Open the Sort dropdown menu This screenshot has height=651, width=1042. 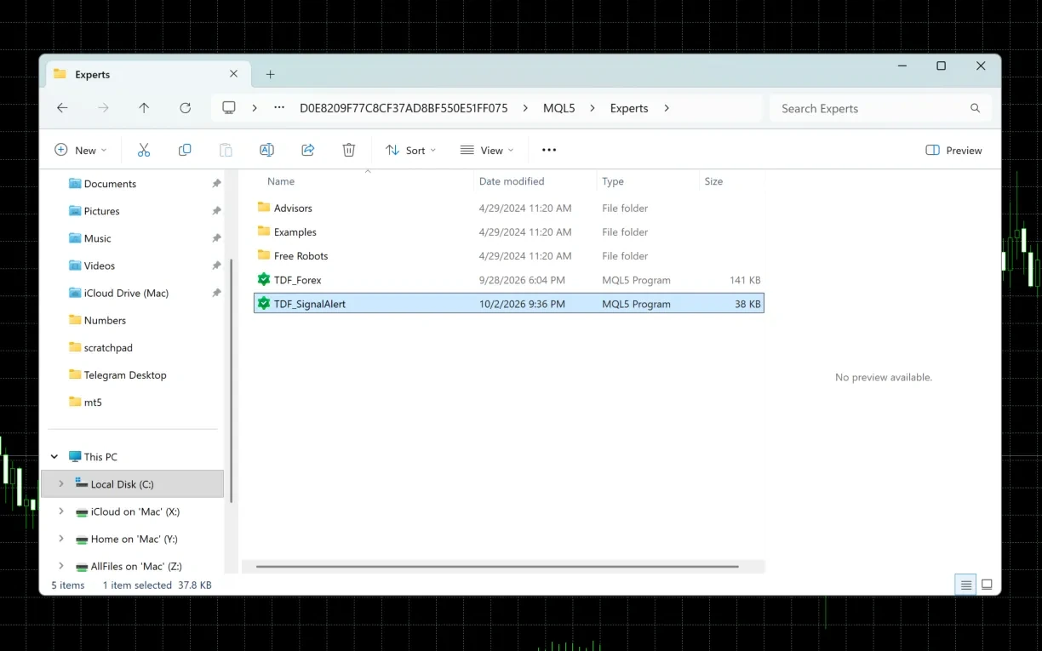tap(410, 150)
